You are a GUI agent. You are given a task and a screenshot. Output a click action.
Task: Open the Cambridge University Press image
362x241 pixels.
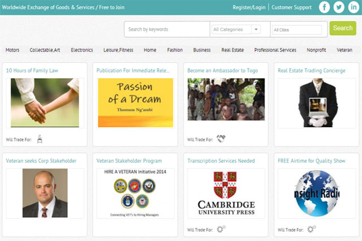(226, 193)
